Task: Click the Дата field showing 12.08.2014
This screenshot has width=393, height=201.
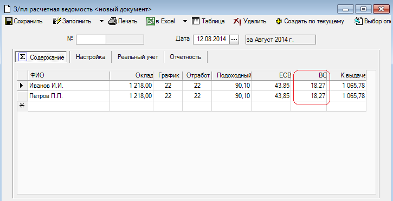Action: pyautogui.click(x=211, y=40)
